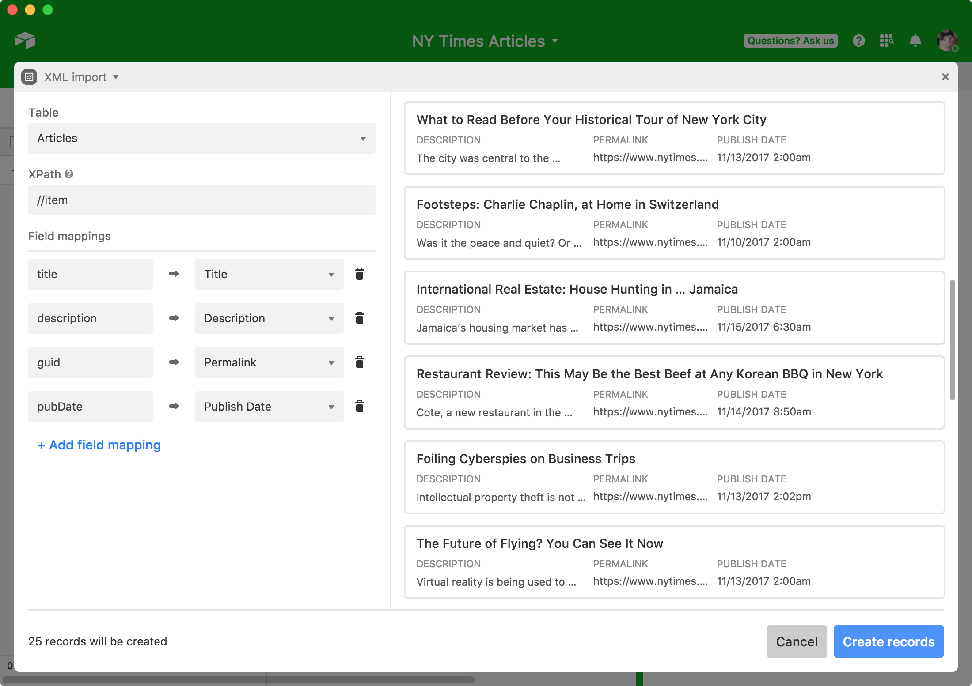Close the XML import dialog
Screen dimensions: 972x686
coord(945,77)
